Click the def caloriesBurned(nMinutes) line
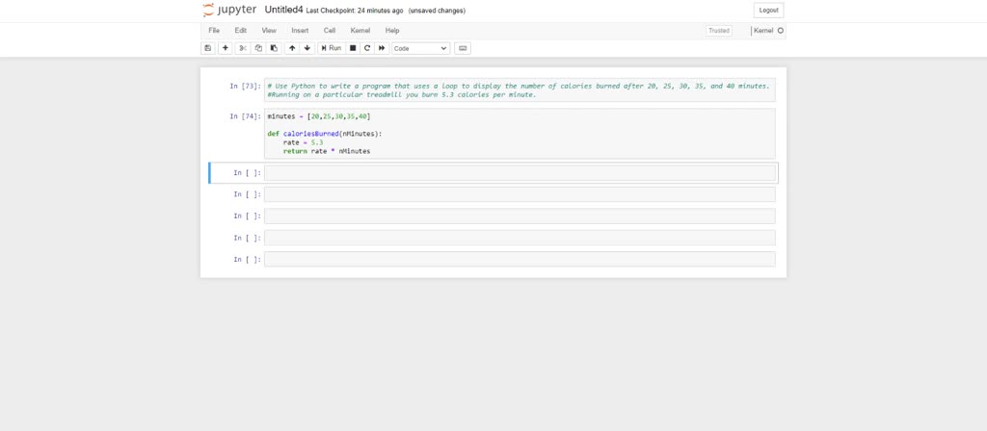 coord(324,134)
